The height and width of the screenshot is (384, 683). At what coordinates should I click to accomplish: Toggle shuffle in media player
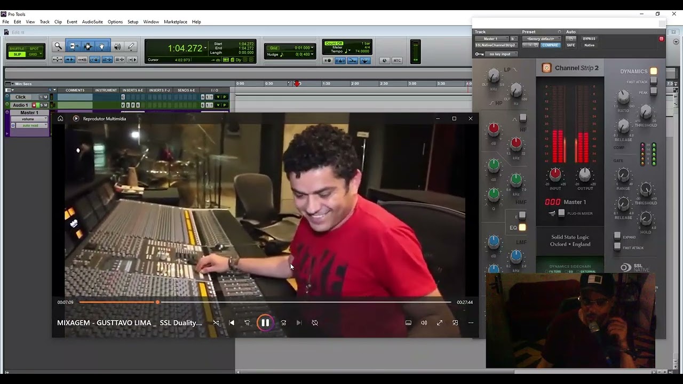coord(216,323)
